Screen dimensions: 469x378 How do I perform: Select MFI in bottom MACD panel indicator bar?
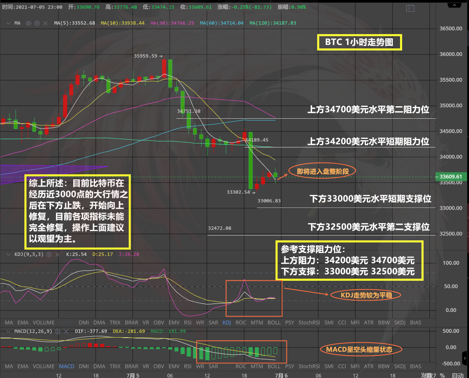(355, 366)
